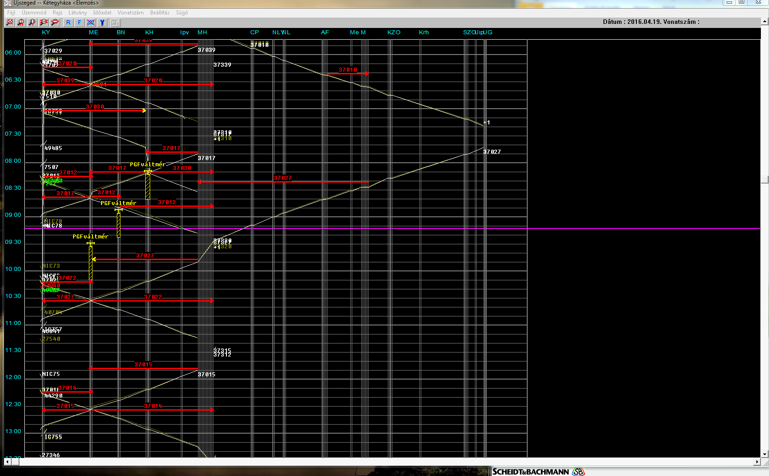Click the horizontal scrollbar right arrow

(x=757, y=462)
